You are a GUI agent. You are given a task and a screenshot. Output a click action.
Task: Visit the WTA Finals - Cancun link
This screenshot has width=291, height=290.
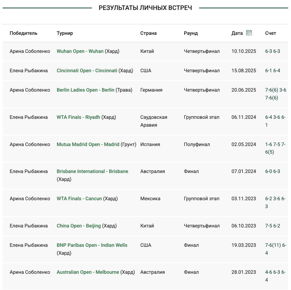79,199
